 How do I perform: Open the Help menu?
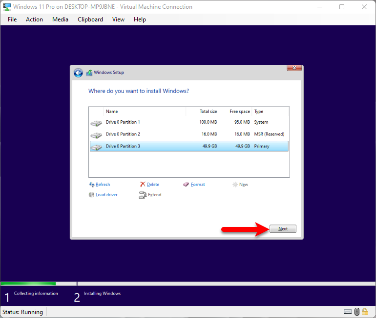pos(140,19)
